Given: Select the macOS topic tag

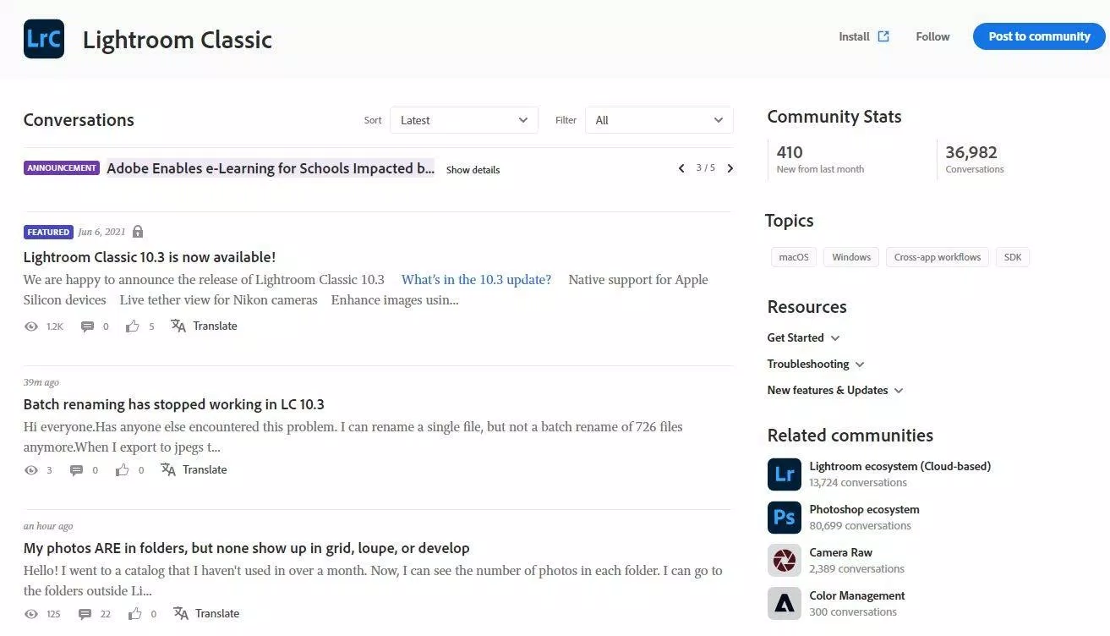Looking at the screenshot, I should [794, 257].
